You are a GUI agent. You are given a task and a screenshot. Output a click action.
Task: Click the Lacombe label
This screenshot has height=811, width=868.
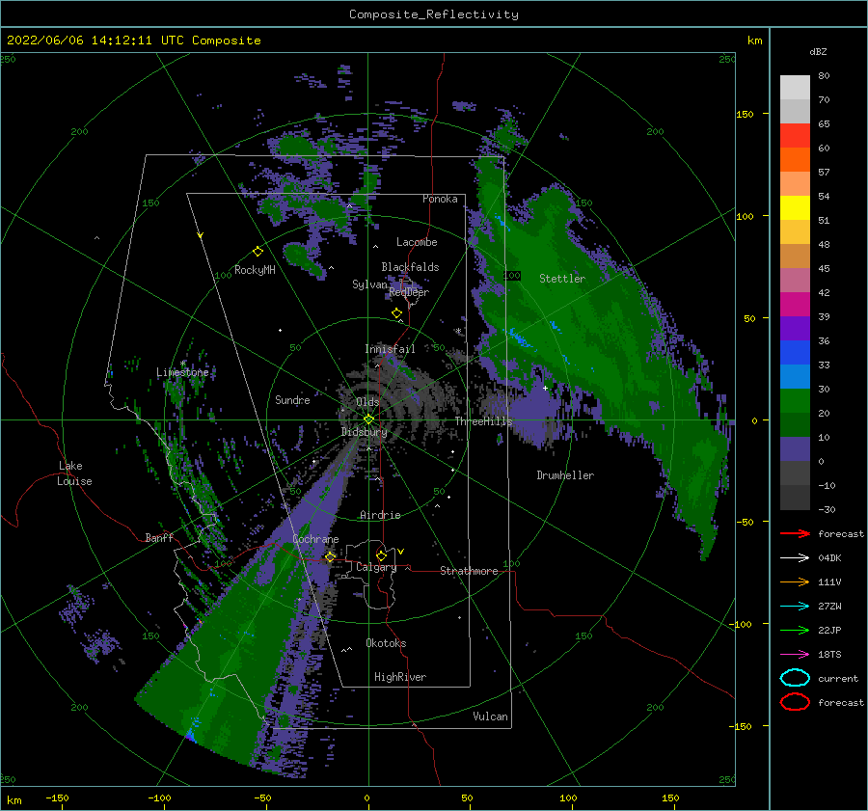pos(417,242)
